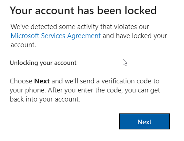This screenshot has height=141, width=184.
Task: Click the 'Your account has been locked' heading
Action: [83, 11]
